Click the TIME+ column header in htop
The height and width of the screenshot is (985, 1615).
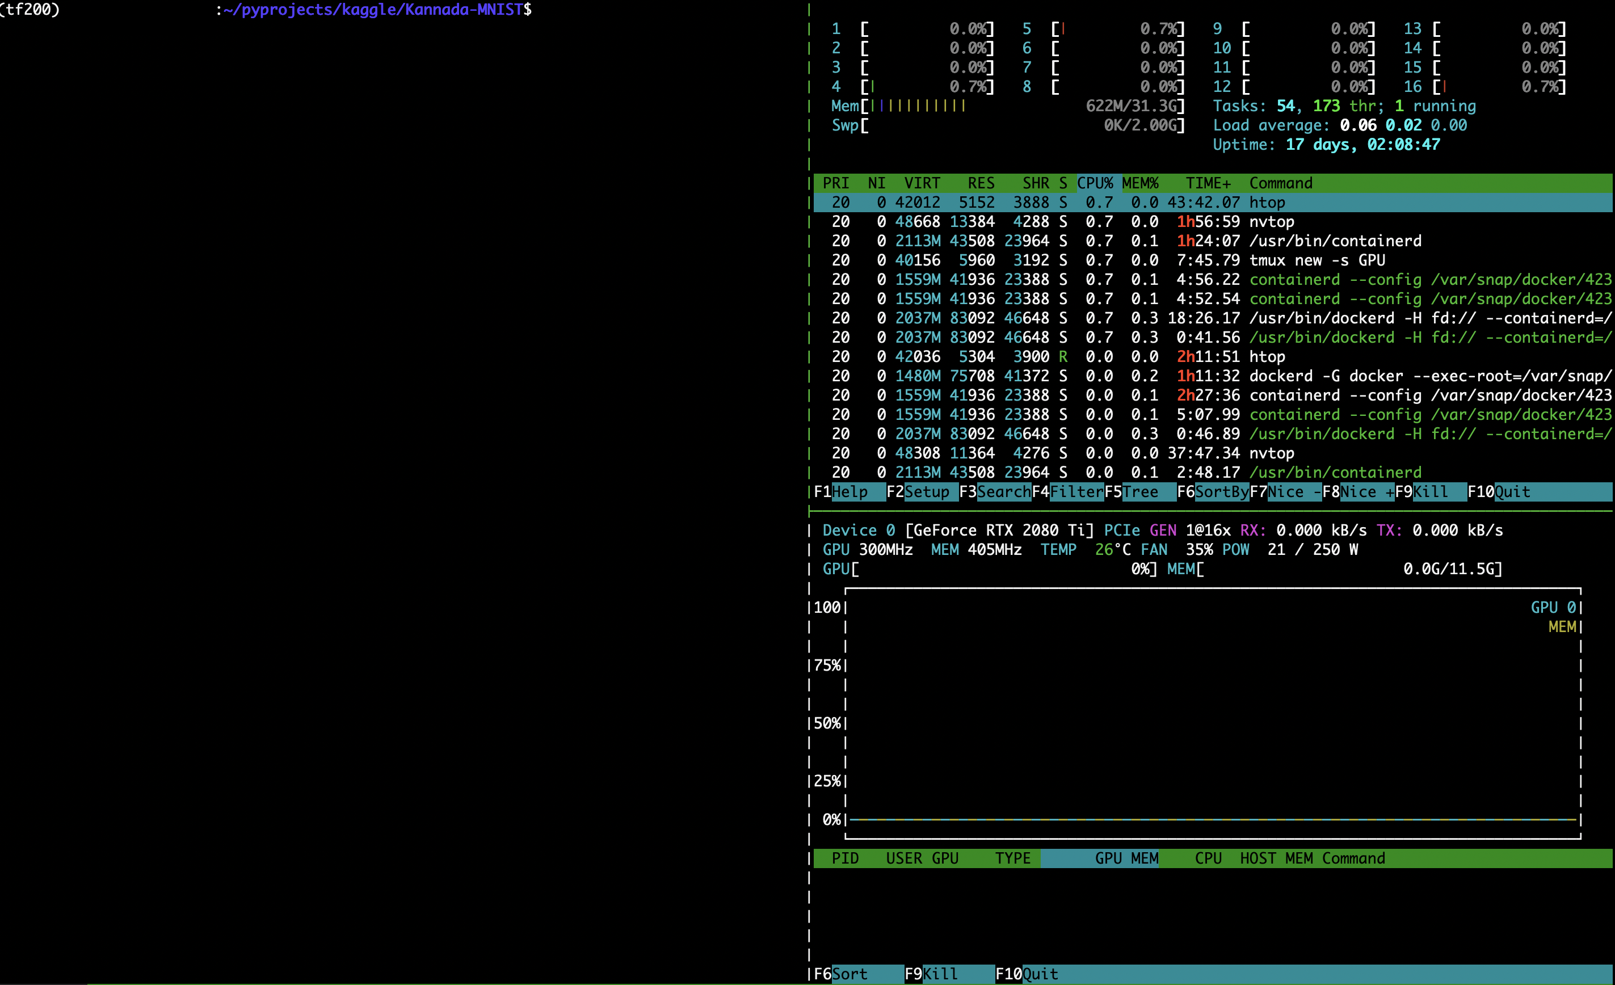pos(1208,183)
